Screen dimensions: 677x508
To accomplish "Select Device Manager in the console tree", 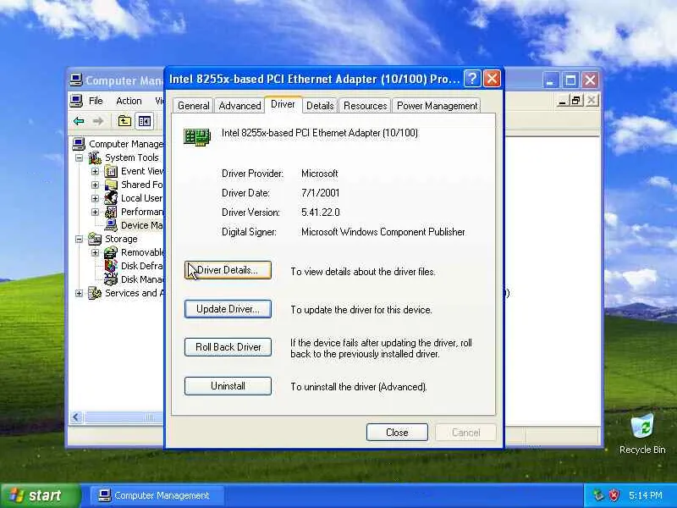I will 141,225.
